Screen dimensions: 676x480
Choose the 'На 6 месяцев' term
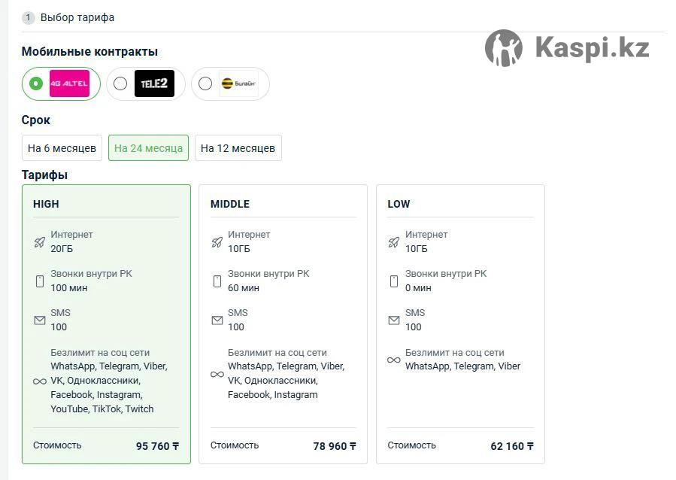coord(62,148)
